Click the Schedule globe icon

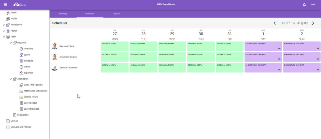pyautogui.click(x=21, y=61)
